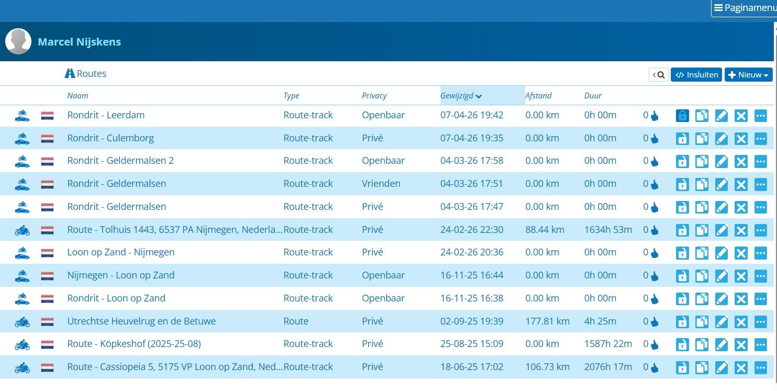Edit the Rondrit - Culemborg route

(x=722, y=139)
